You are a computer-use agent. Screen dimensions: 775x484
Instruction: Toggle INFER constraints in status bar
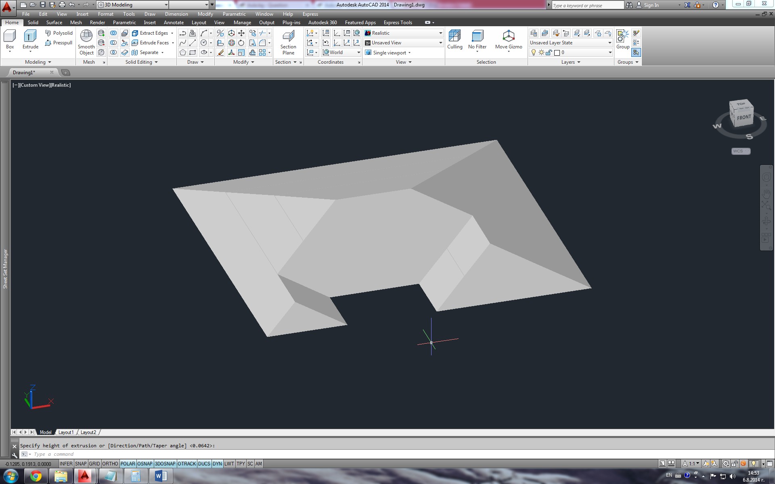click(66, 464)
